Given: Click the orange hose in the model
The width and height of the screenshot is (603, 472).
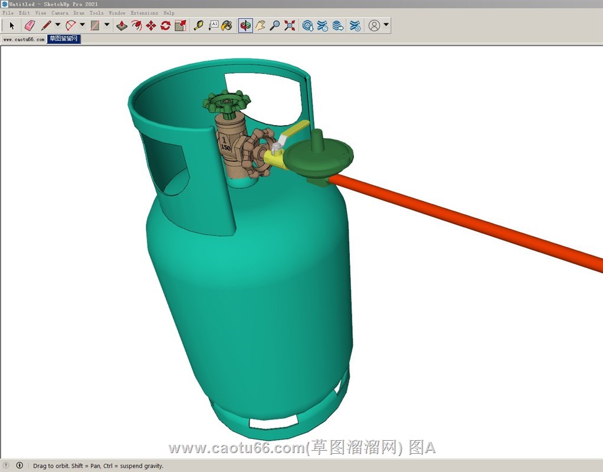Looking at the screenshot, I should point(472,220).
